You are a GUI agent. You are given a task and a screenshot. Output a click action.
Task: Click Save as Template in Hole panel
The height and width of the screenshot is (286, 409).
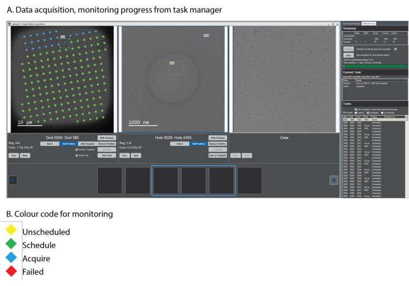218,155
